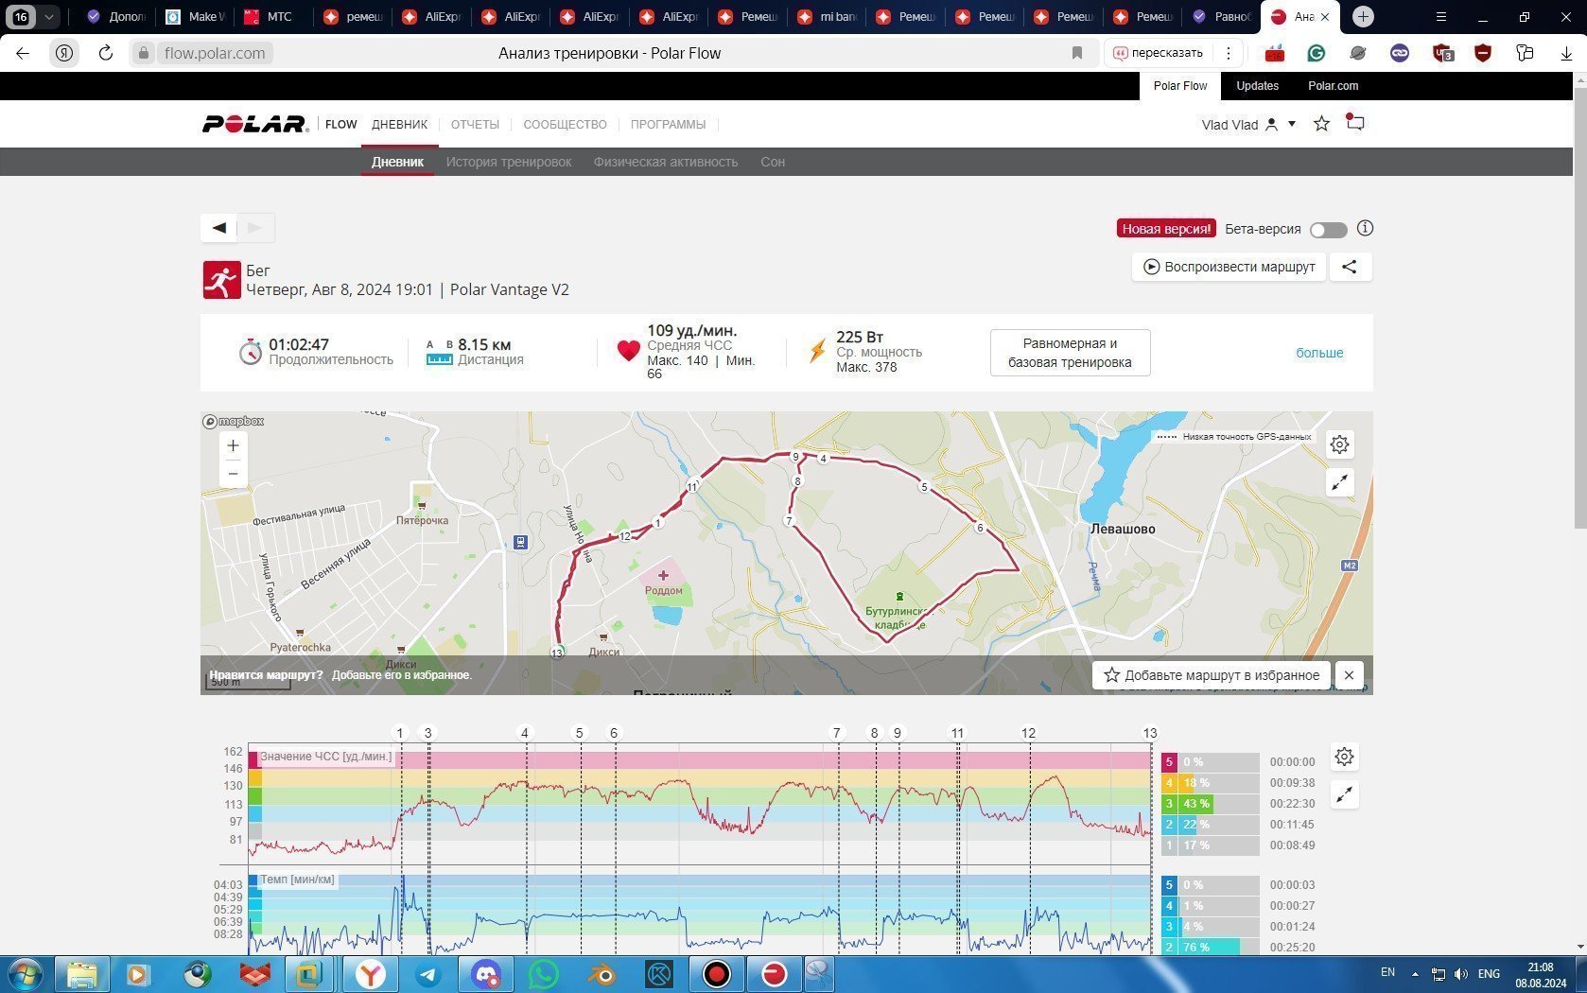The width and height of the screenshot is (1587, 993).
Task: Select lap marker 4 above the chart
Action: tap(525, 733)
